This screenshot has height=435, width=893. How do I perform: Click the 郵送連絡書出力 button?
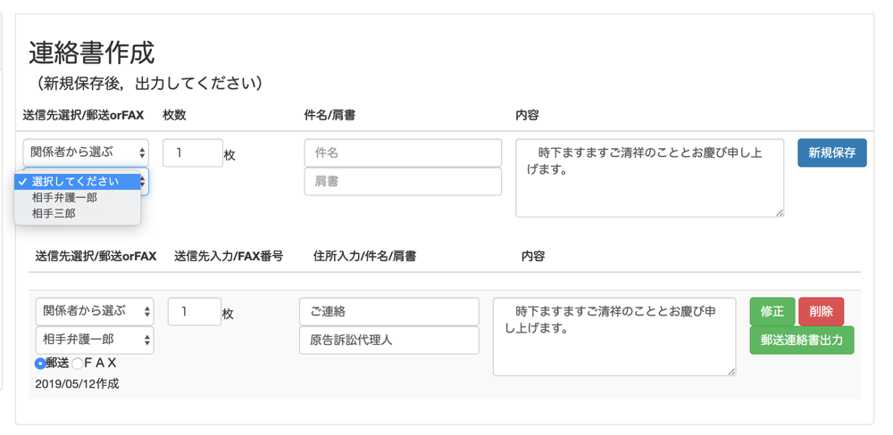click(x=801, y=340)
